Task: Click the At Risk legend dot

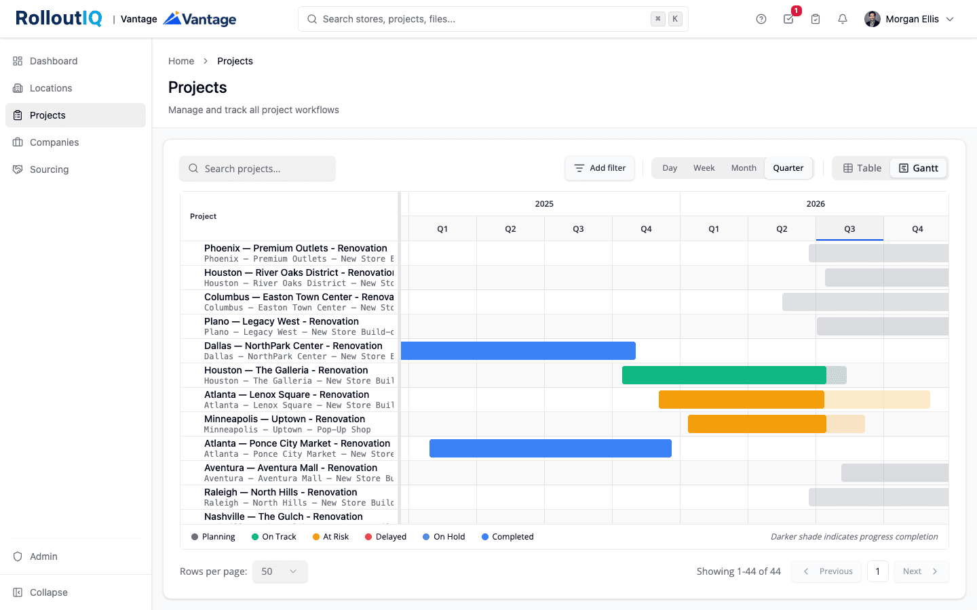Action: click(x=316, y=537)
